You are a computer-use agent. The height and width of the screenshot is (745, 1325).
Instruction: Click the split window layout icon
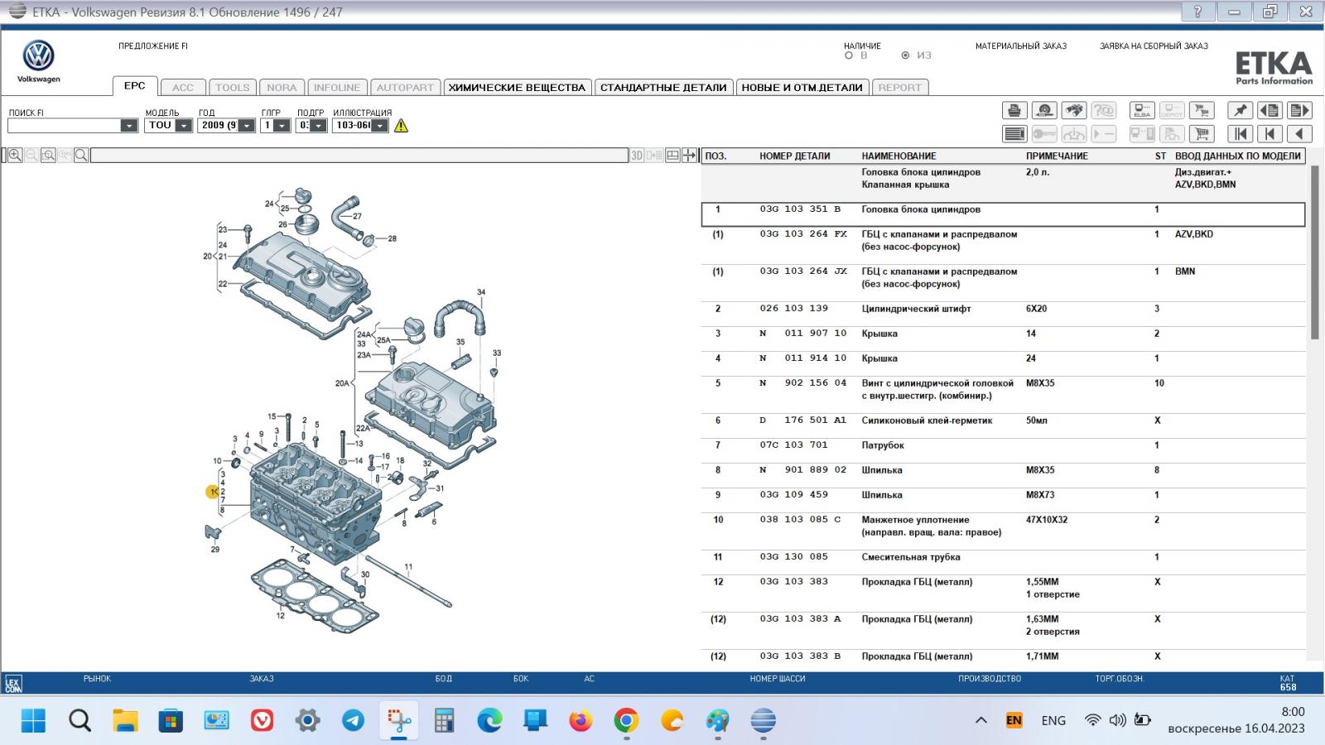[672, 155]
